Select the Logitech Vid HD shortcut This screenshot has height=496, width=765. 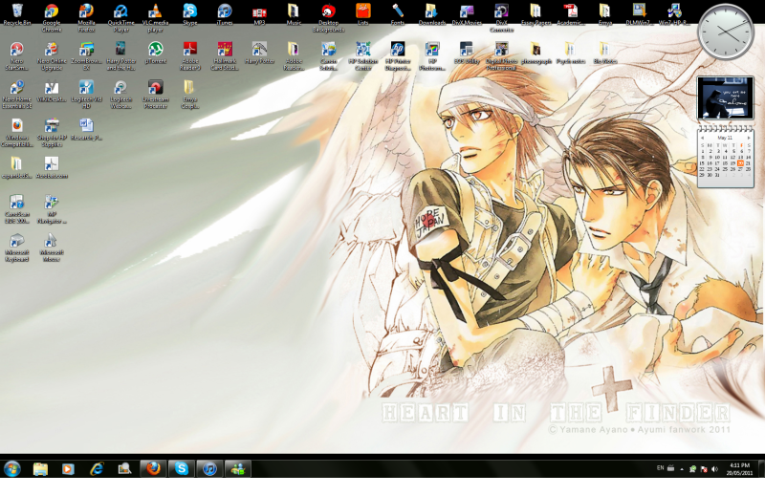pyautogui.click(x=86, y=95)
